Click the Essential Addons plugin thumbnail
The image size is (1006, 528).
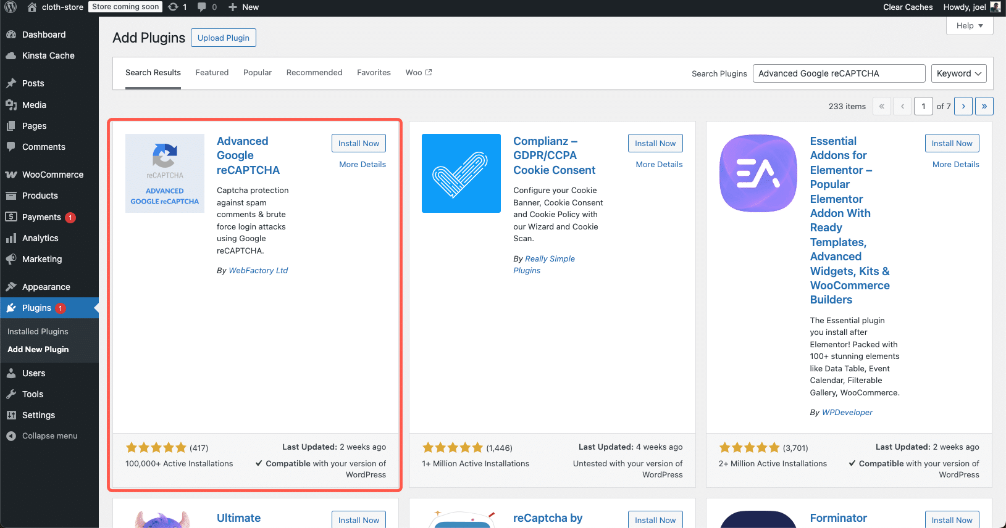click(758, 173)
